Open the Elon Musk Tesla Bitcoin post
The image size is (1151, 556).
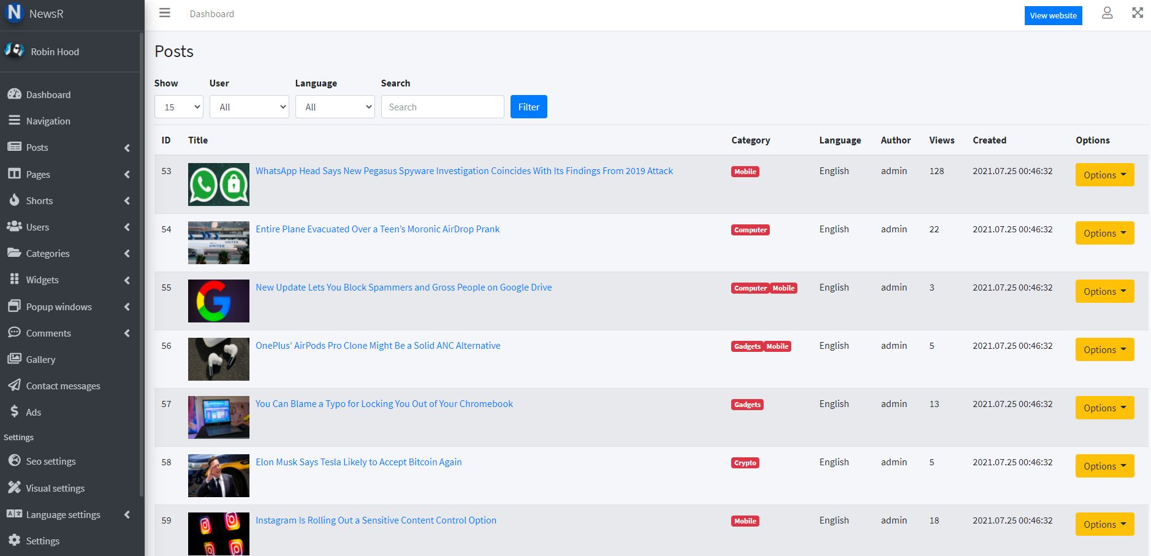[x=359, y=462]
